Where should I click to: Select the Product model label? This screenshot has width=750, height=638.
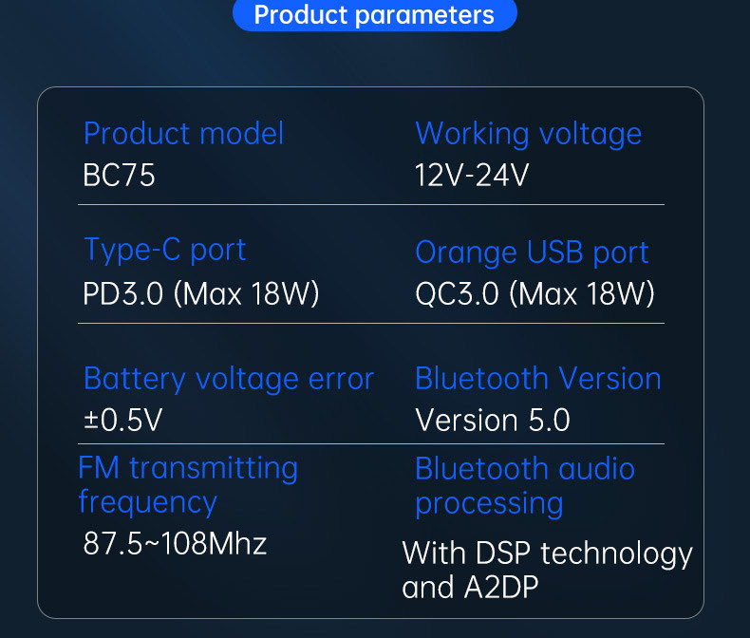[x=183, y=134]
